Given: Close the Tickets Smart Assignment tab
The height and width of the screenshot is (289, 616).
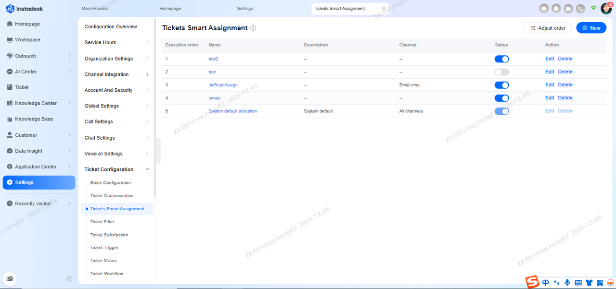Looking at the screenshot, I should click(x=384, y=9).
